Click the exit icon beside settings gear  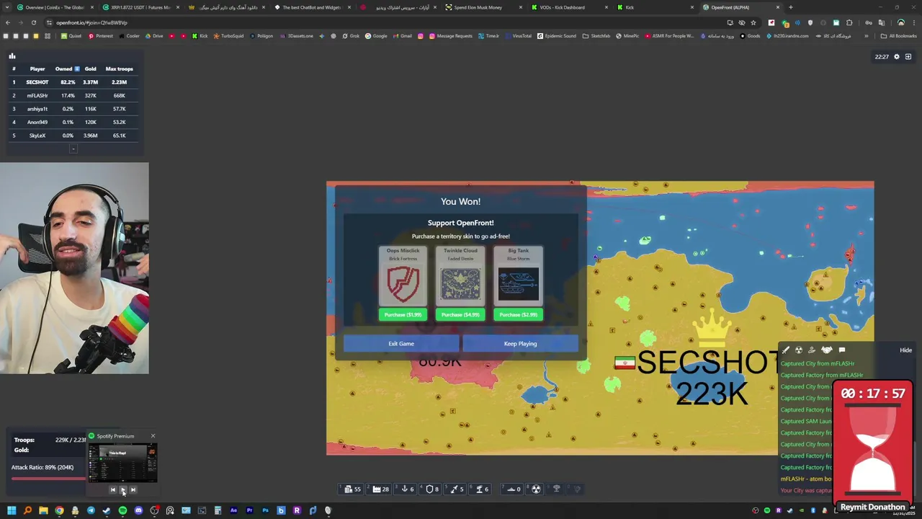point(908,56)
